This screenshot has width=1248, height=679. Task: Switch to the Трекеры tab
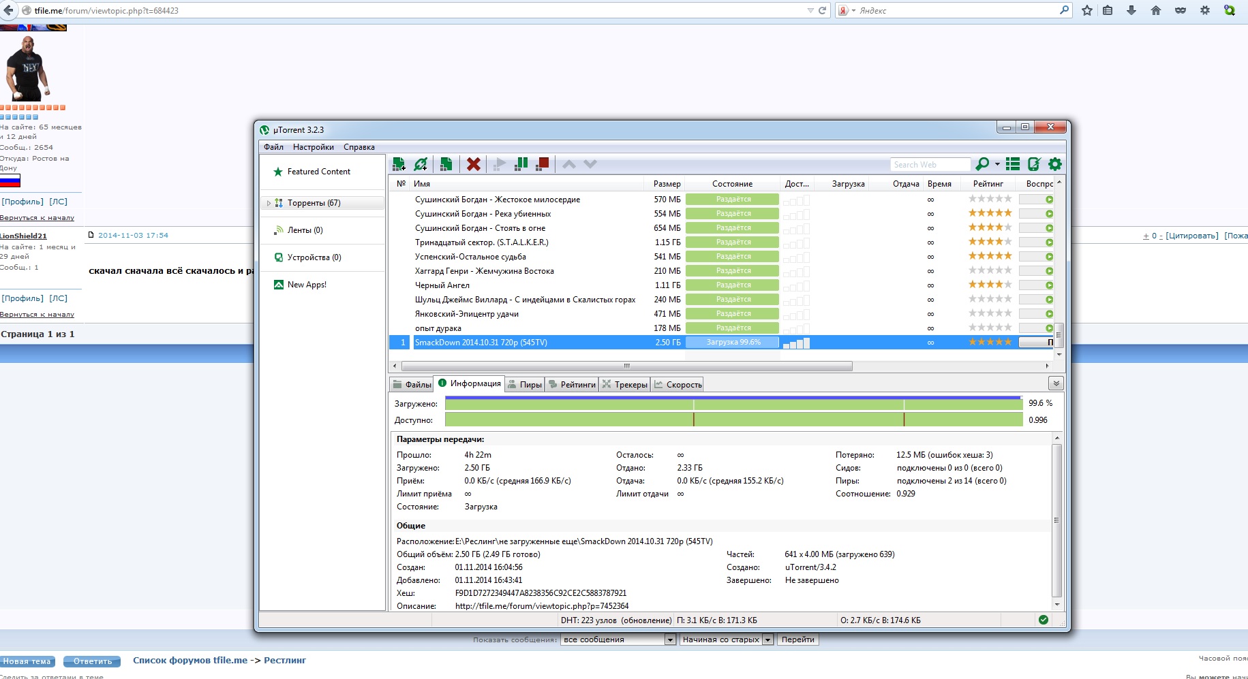[x=624, y=385]
